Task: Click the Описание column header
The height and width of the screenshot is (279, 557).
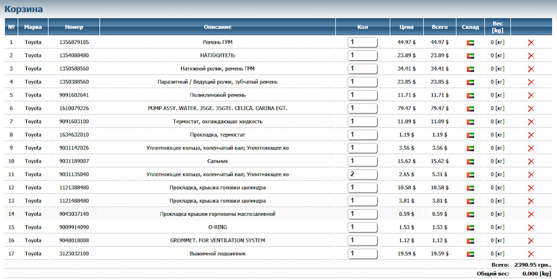Action: click(x=218, y=27)
